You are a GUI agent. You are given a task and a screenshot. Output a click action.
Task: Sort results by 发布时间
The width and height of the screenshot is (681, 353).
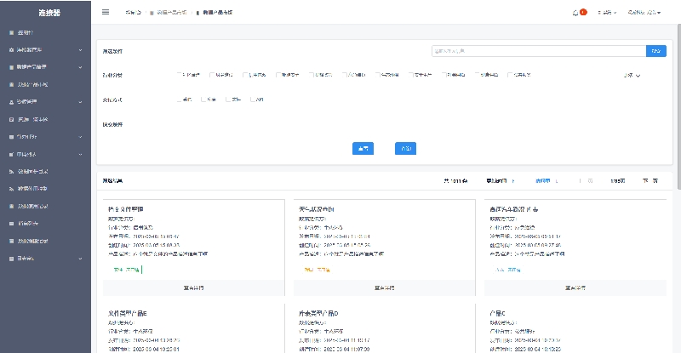pos(542,180)
